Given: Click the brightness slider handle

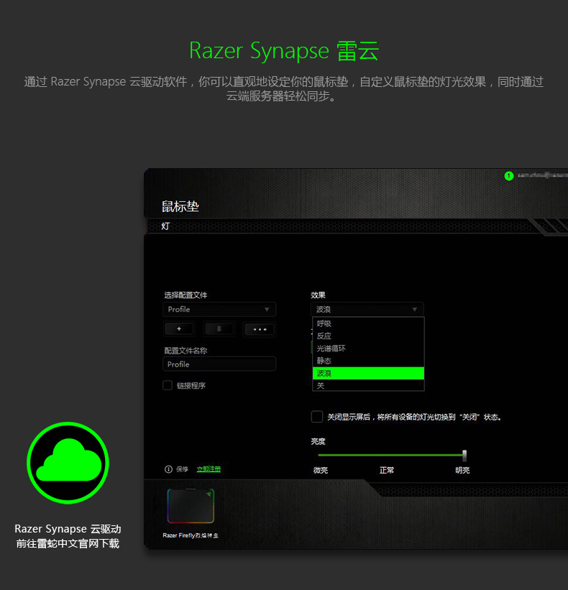Looking at the screenshot, I should (x=464, y=455).
